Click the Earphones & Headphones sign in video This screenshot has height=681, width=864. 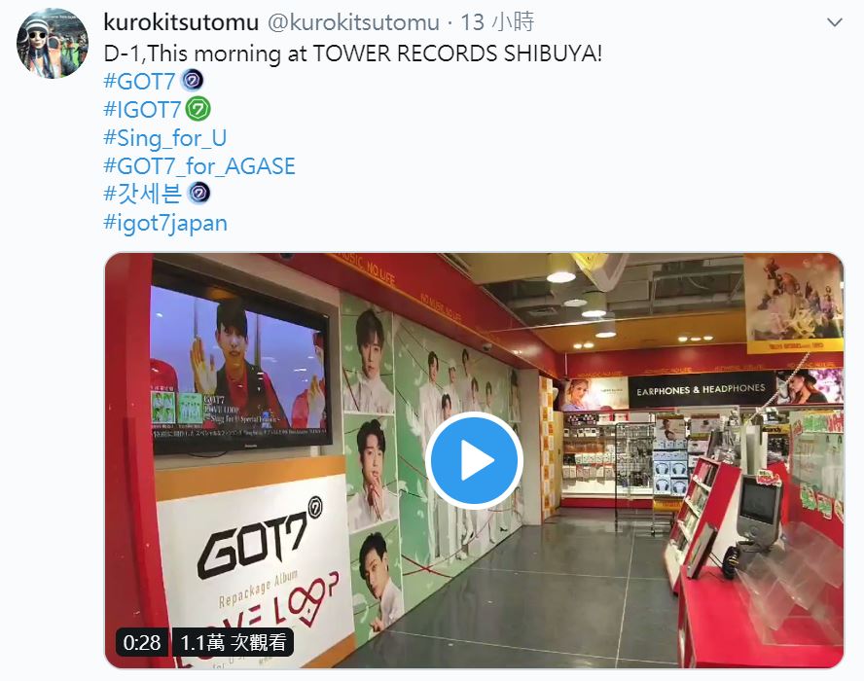[x=701, y=389]
